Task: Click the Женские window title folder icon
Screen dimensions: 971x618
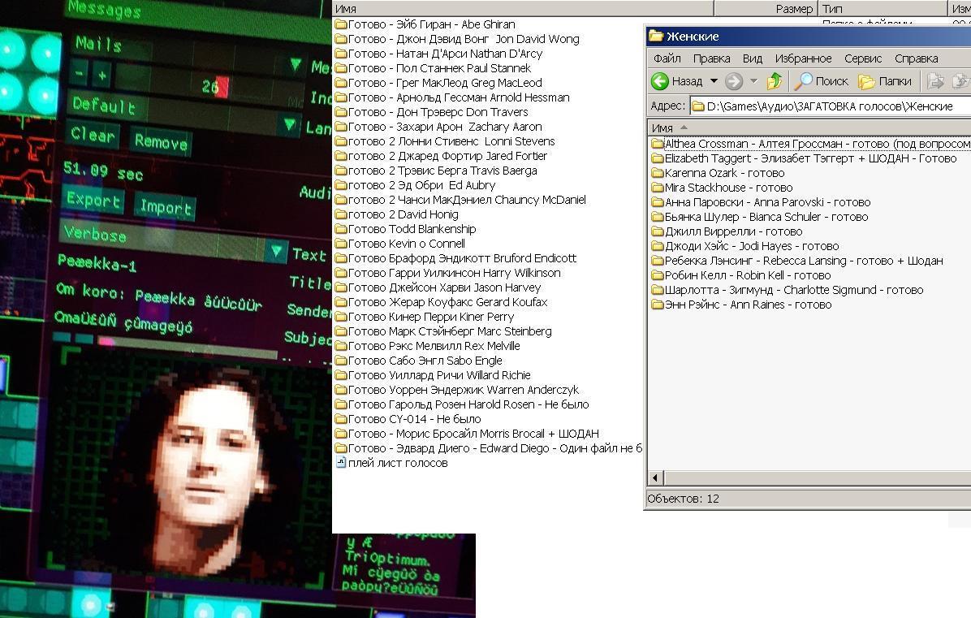Action: click(656, 37)
